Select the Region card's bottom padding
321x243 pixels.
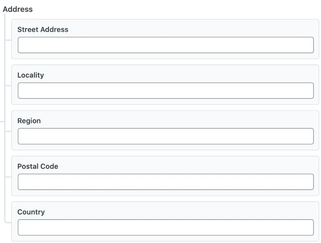click(x=165, y=147)
